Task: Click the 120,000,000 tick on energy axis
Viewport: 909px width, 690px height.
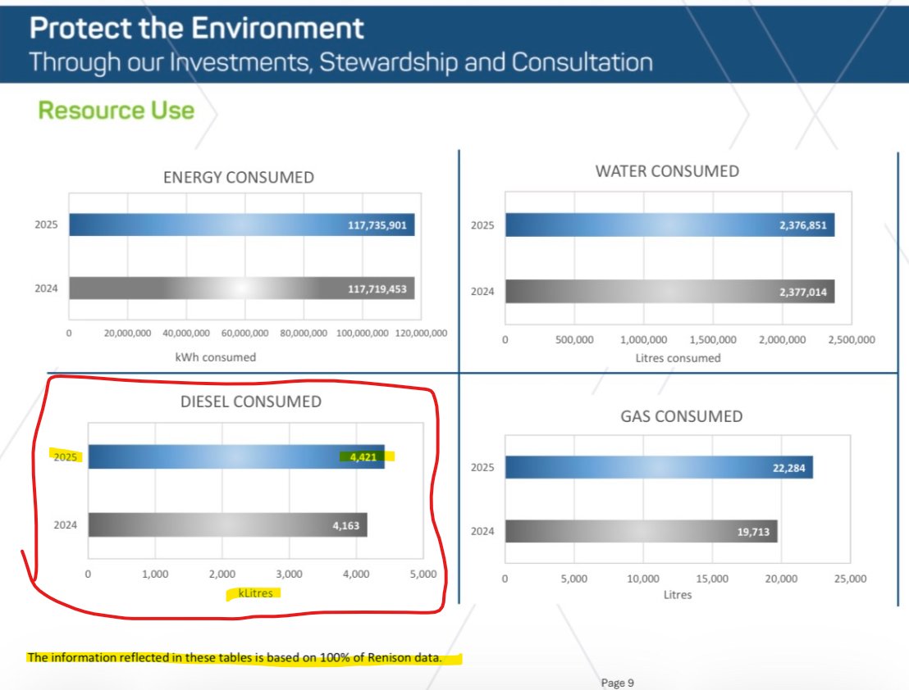Action: click(421, 334)
